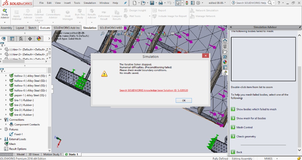The width and height of the screenshot is (302, 160).
Task: Click the Print icon in the top toolbar
Action: point(161,3)
